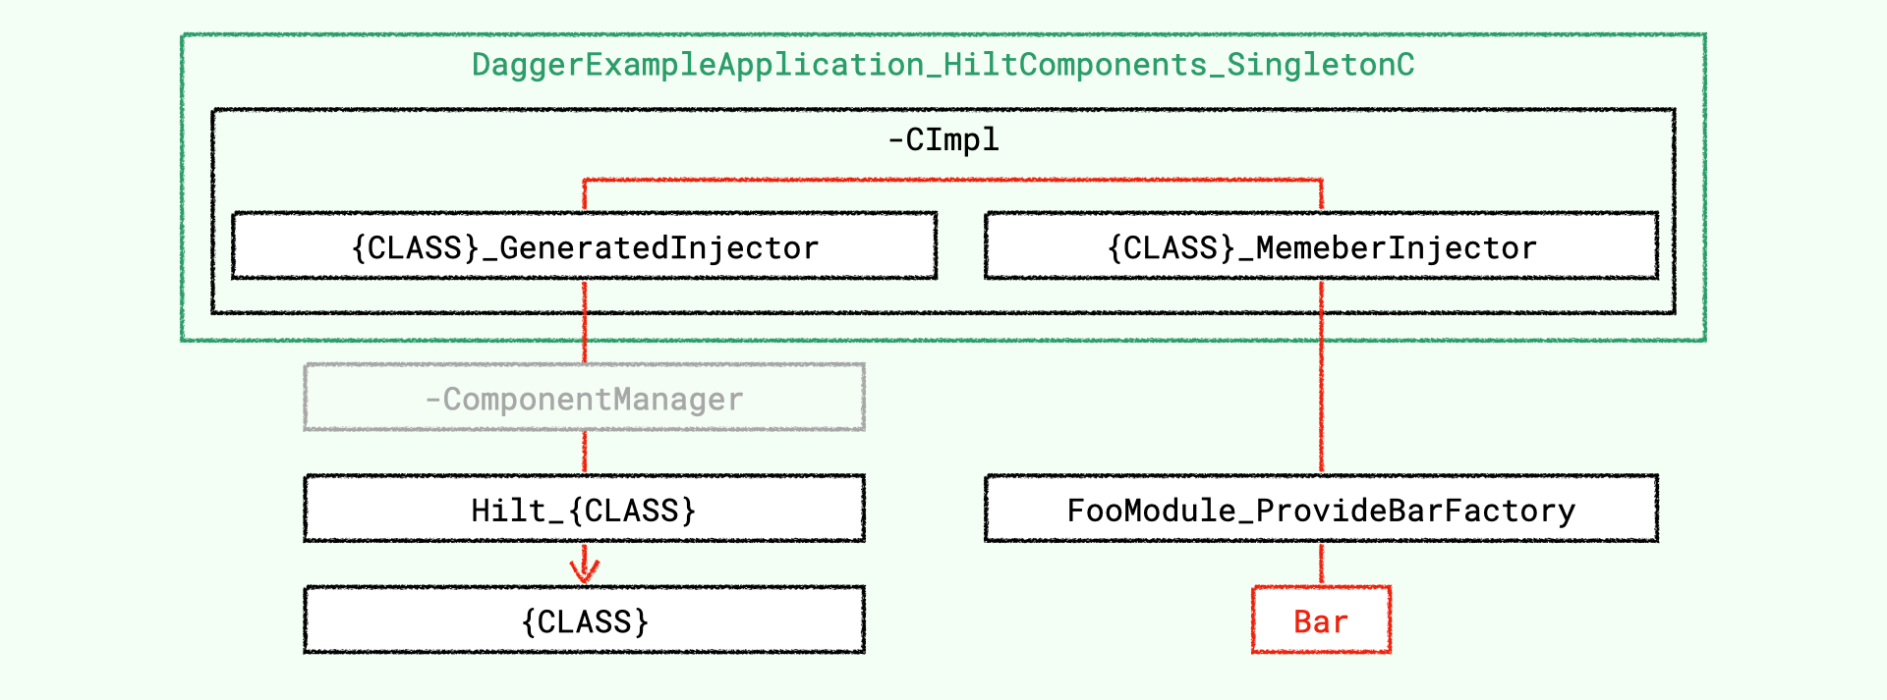Click the -ComponentManager gray text
1887x700 pixels.
[x=584, y=399]
